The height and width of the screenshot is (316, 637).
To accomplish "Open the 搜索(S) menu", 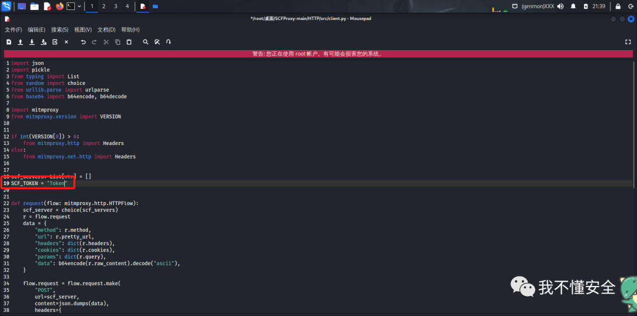I will point(60,29).
